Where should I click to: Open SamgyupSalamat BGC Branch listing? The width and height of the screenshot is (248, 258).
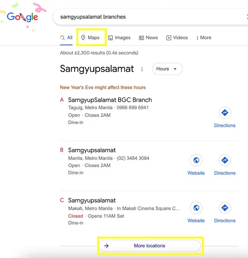tap(110, 100)
